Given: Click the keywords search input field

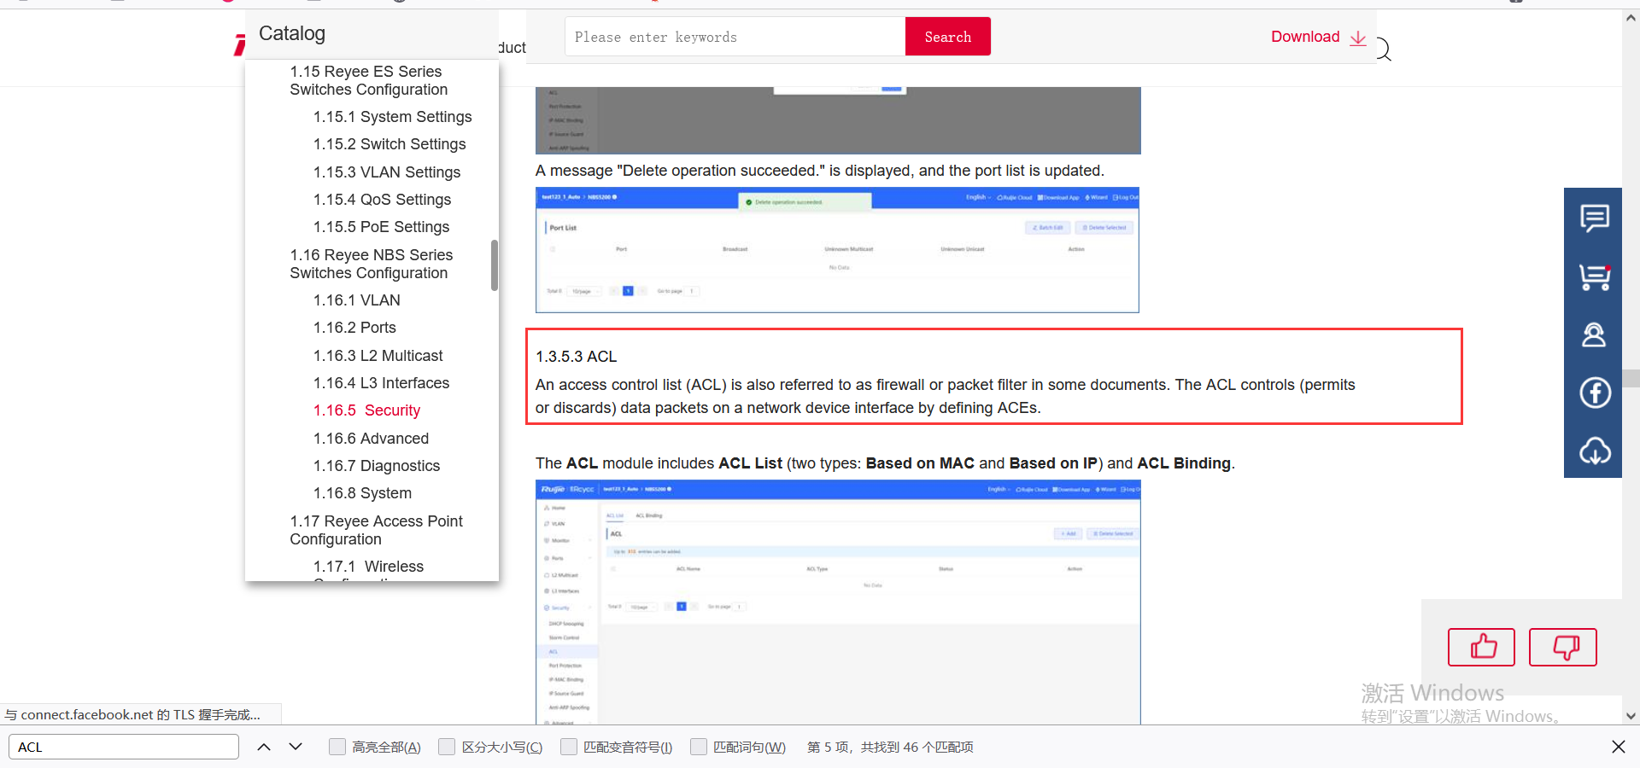Looking at the screenshot, I should coord(735,37).
